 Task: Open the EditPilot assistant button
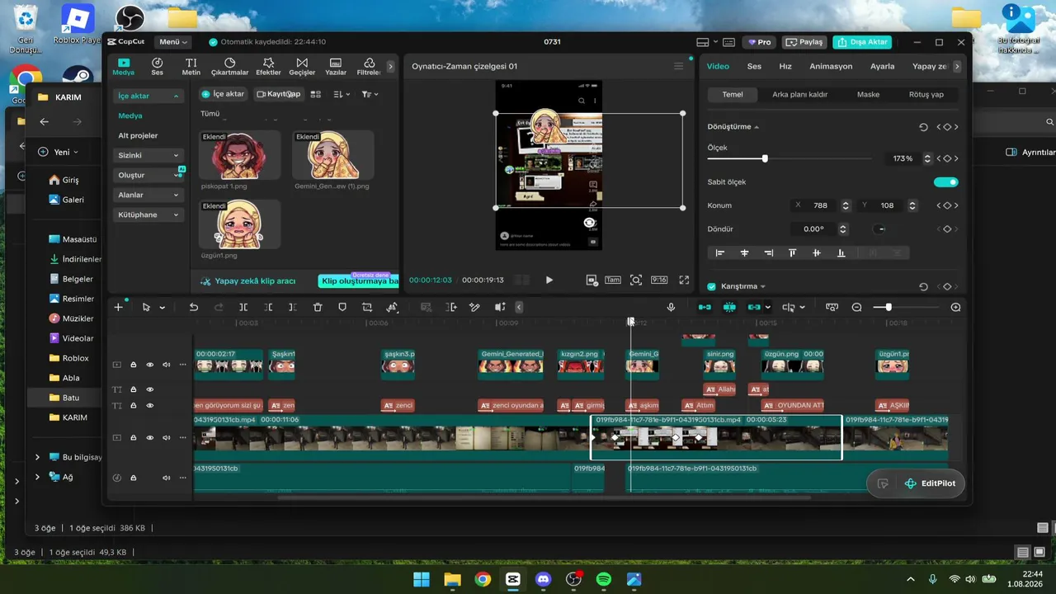click(x=930, y=483)
